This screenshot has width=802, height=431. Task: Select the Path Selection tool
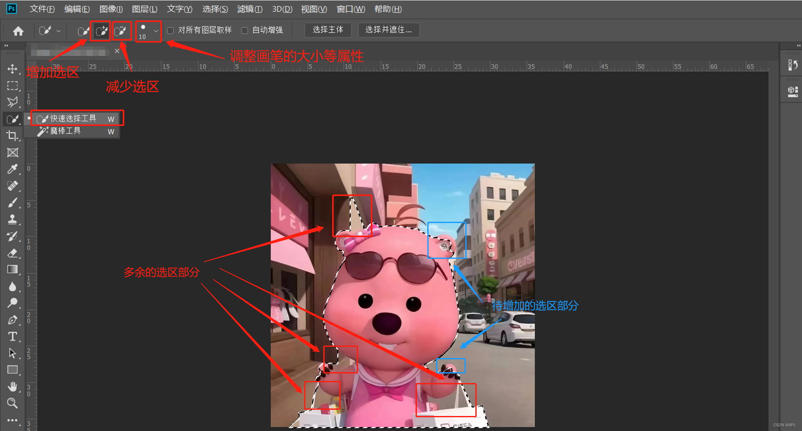[13, 353]
